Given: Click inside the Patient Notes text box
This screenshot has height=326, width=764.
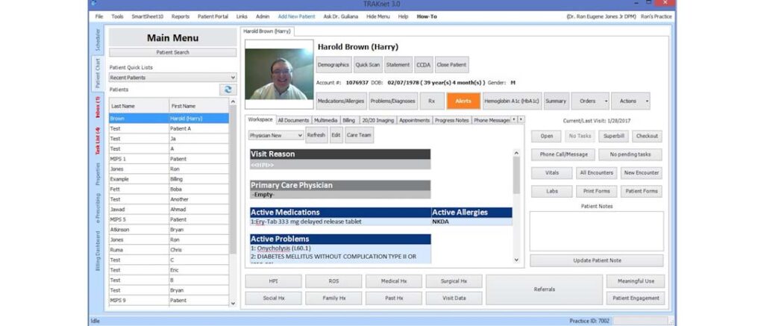Looking at the screenshot, I should [597, 231].
